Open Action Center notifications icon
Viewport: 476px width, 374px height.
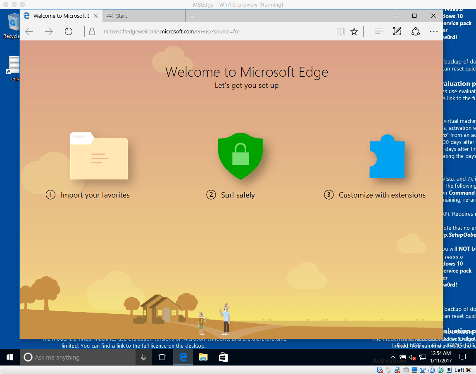[462, 358]
